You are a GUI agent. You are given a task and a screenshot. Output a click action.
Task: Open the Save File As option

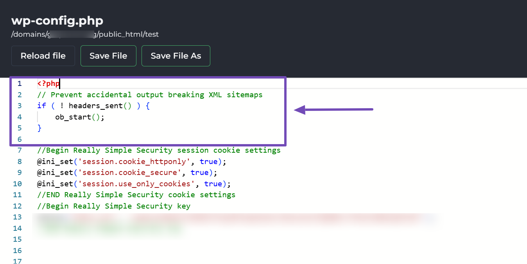click(176, 56)
